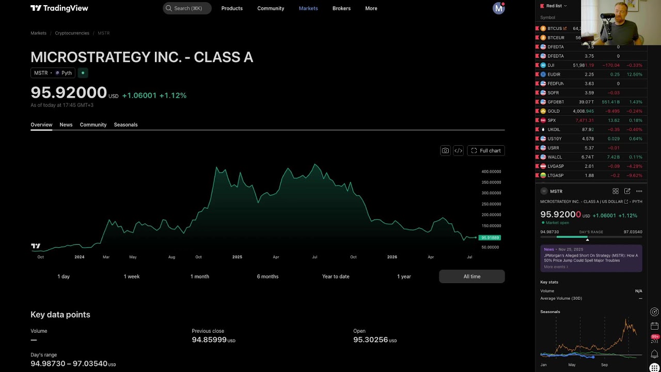The height and width of the screenshot is (372, 661).
Task: Open the Brokers menu
Action: 341,8
